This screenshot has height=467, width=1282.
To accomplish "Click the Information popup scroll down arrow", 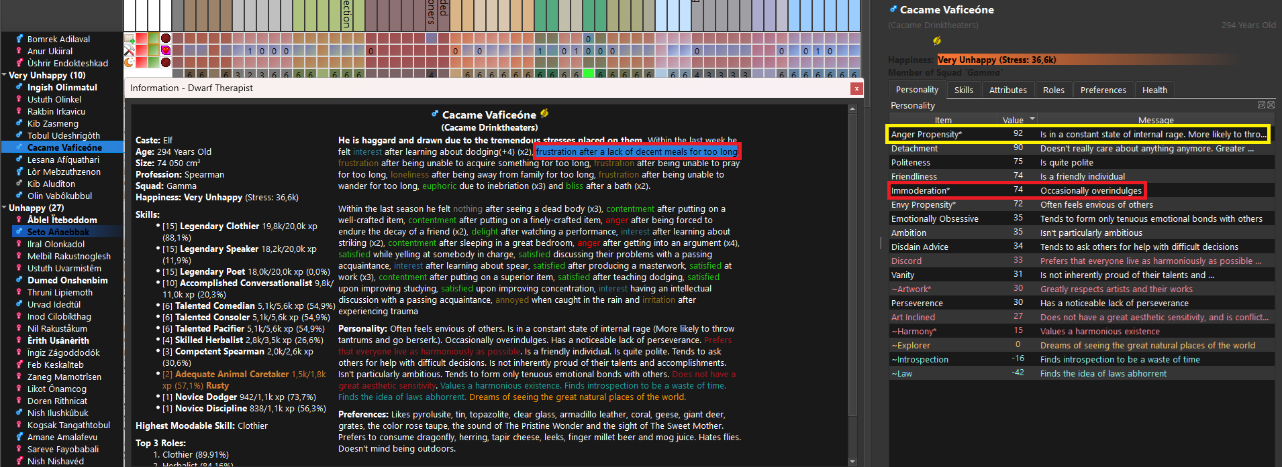I will tap(852, 462).
